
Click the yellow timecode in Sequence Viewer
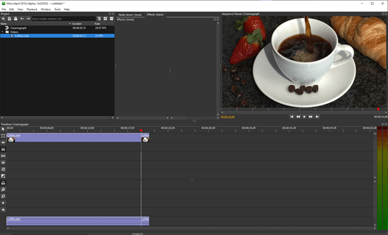click(227, 117)
